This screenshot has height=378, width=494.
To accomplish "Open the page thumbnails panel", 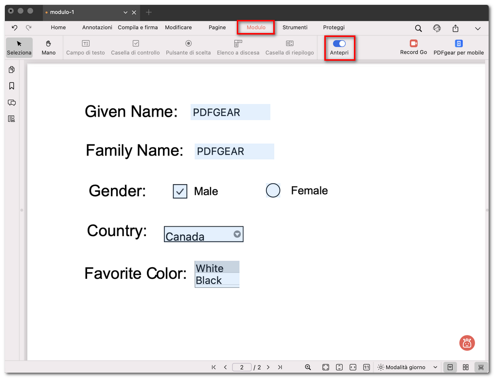I will (x=11, y=69).
